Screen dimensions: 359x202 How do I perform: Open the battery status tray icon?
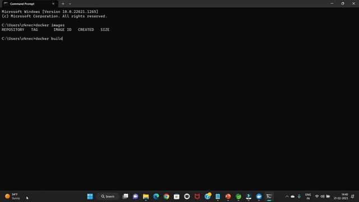[x=328, y=196]
